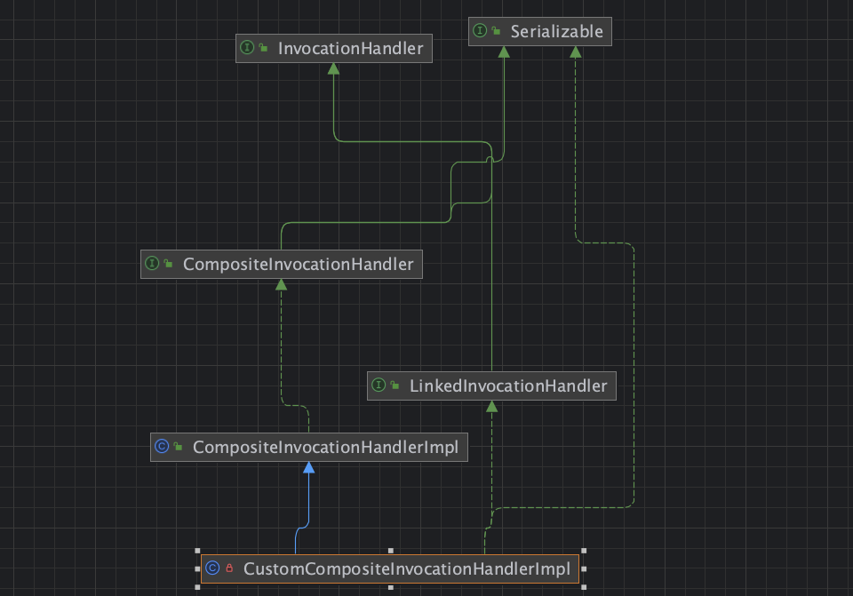The width and height of the screenshot is (853, 596).
Task: Select the InvocationHandler node label
Action: tap(350, 48)
